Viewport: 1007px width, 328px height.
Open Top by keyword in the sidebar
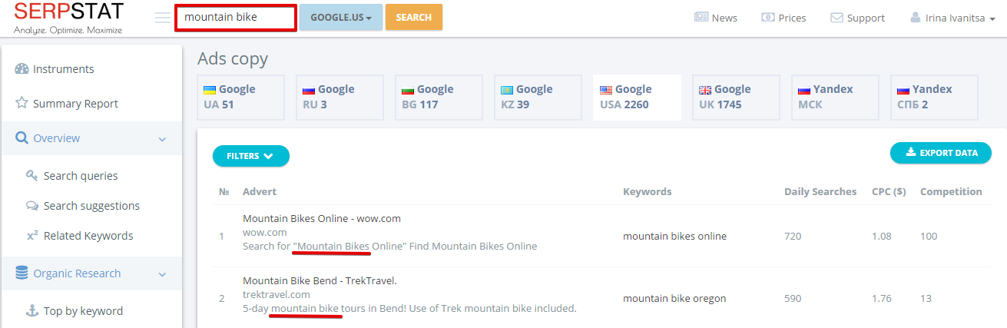point(83,311)
